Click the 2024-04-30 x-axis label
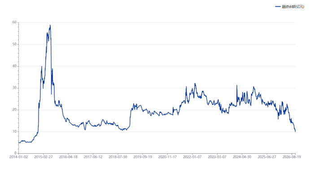 pos(242,157)
